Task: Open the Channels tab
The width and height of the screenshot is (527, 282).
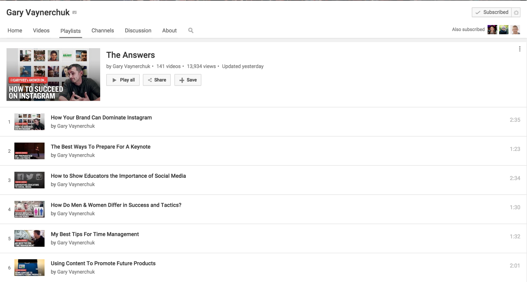Action: [103, 31]
